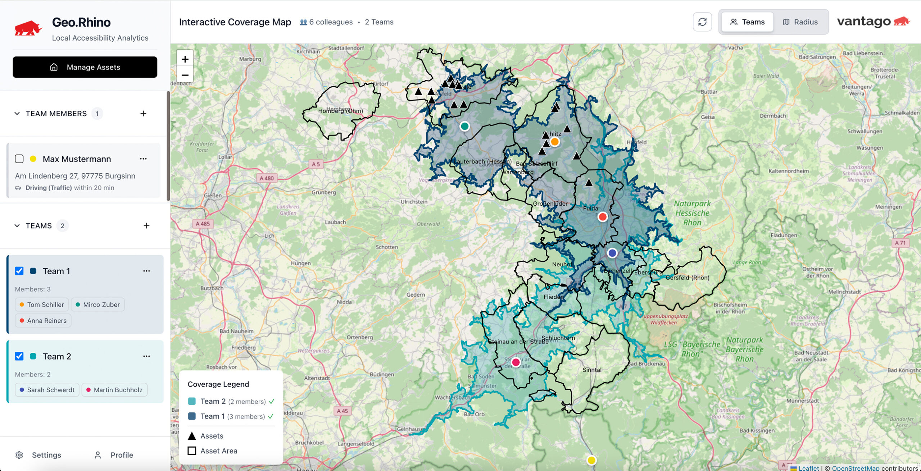Click the refresh map icon

click(x=702, y=22)
